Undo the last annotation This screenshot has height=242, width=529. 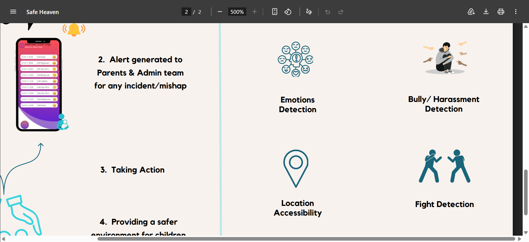coord(328,12)
